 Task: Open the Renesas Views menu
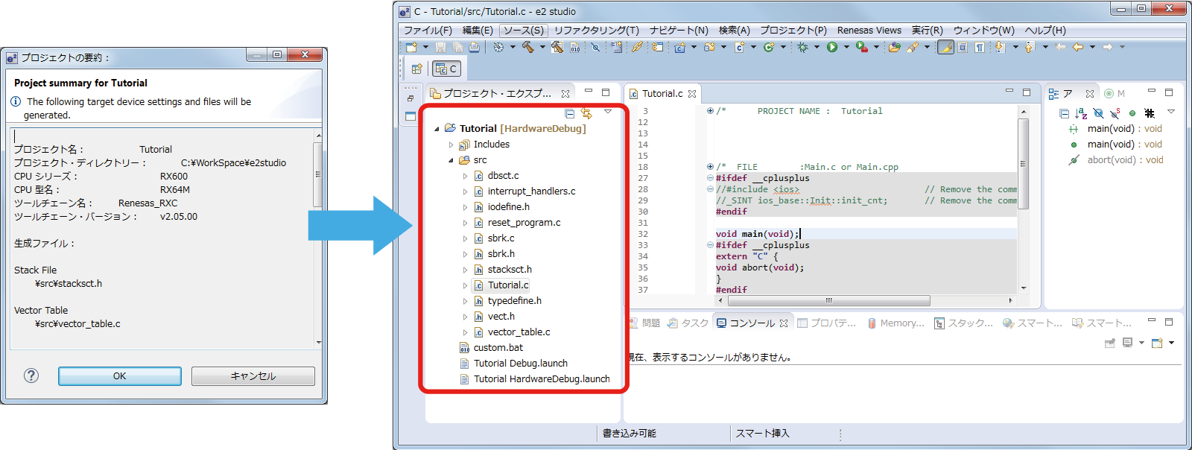[x=869, y=31]
